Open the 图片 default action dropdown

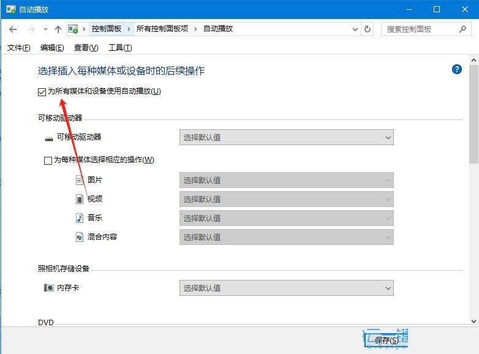point(286,180)
